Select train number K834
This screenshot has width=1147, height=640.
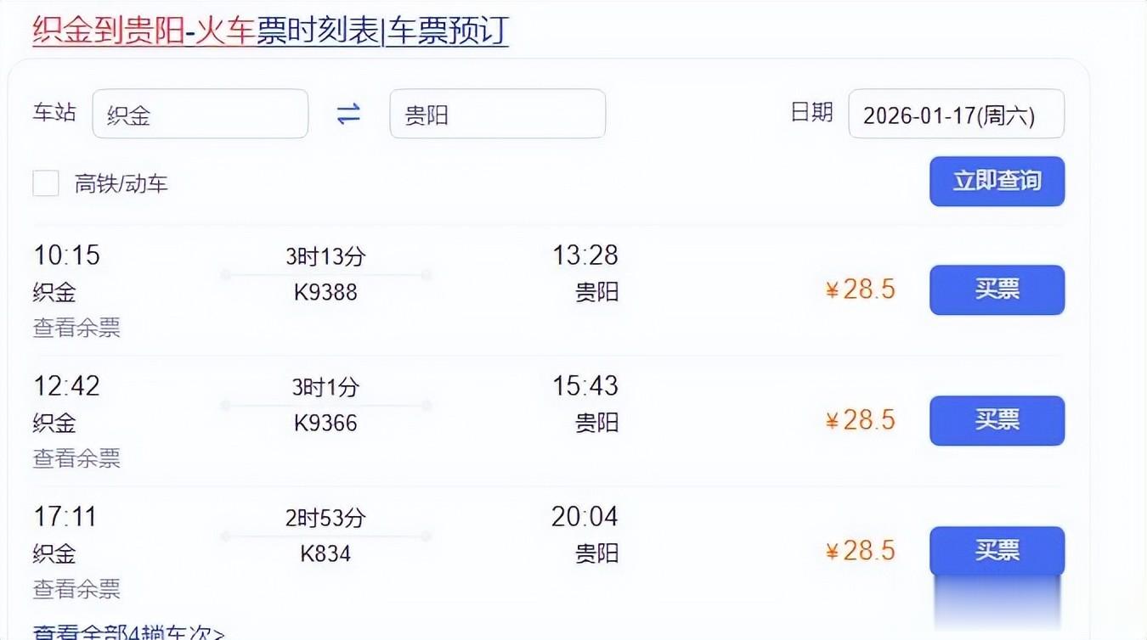(x=325, y=554)
